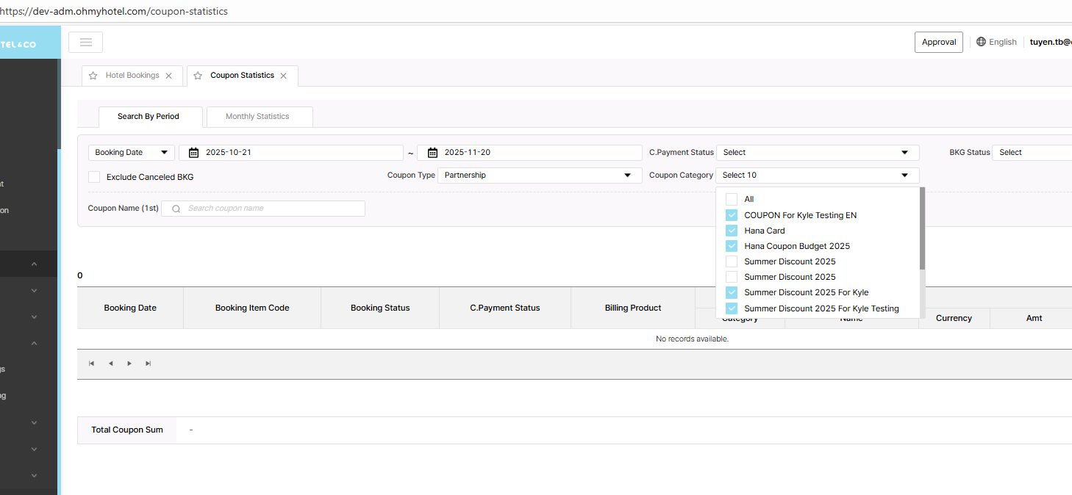
Task: Uncheck the Hana Card category
Action: tap(732, 231)
